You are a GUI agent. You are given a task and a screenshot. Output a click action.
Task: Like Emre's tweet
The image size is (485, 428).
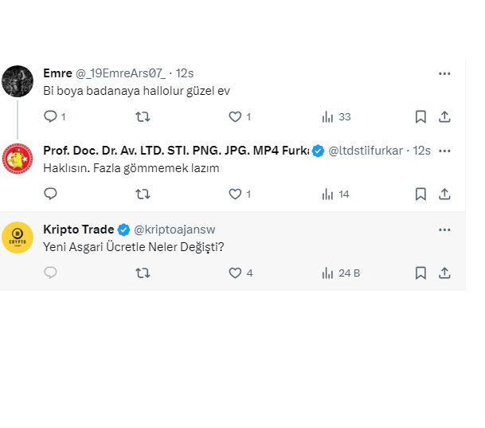(x=235, y=116)
